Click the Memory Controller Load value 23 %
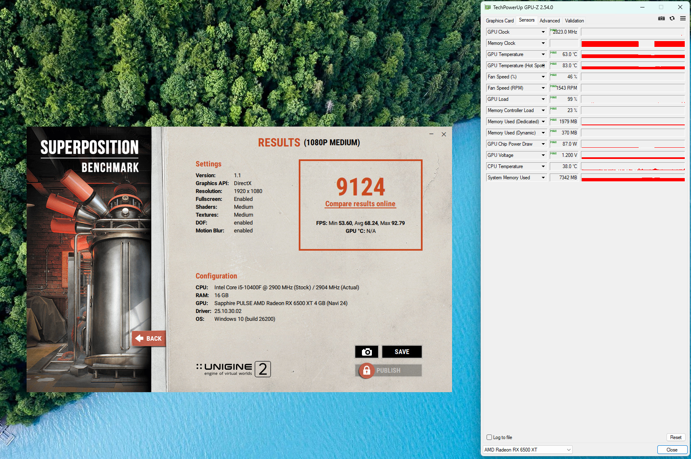Image resolution: width=691 pixels, height=459 pixels. pyautogui.click(x=564, y=110)
